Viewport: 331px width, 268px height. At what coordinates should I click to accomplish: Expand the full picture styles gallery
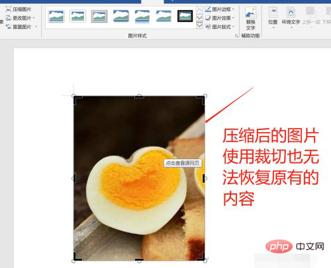(x=199, y=26)
